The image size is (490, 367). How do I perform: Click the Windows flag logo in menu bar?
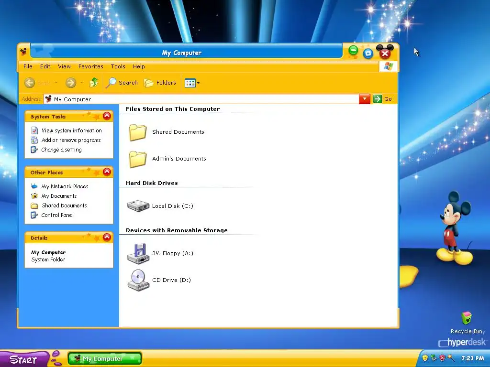tap(388, 66)
